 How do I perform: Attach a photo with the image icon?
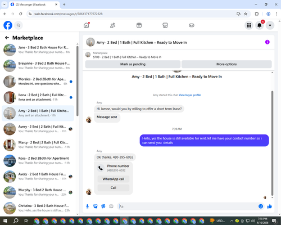click(x=96, y=206)
